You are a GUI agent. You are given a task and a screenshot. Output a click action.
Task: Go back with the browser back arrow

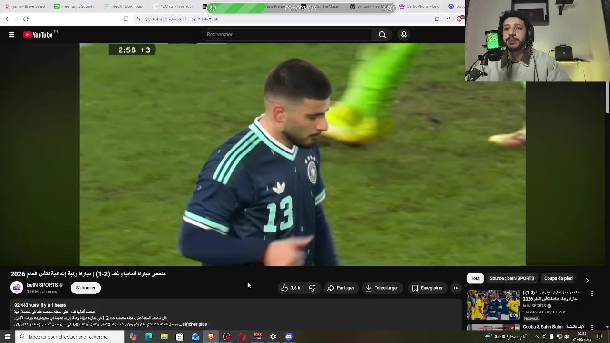[x=7, y=19]
